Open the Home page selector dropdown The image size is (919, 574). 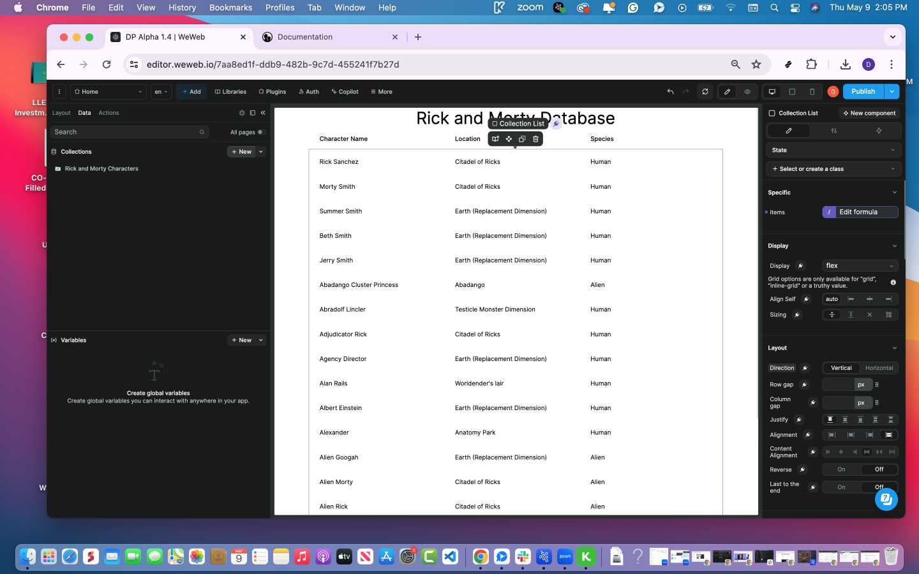[108, 92]
